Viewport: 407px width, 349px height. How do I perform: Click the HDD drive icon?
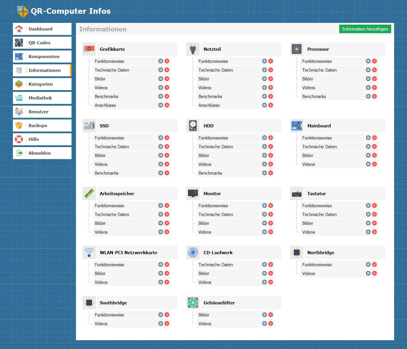pyautogui.click(x=193, y=126)
